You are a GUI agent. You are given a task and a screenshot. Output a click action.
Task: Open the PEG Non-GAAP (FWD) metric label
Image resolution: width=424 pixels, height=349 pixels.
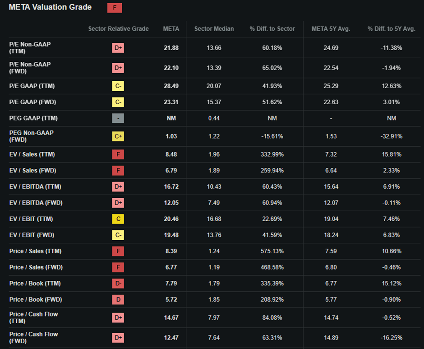click(x=32, y=136)
